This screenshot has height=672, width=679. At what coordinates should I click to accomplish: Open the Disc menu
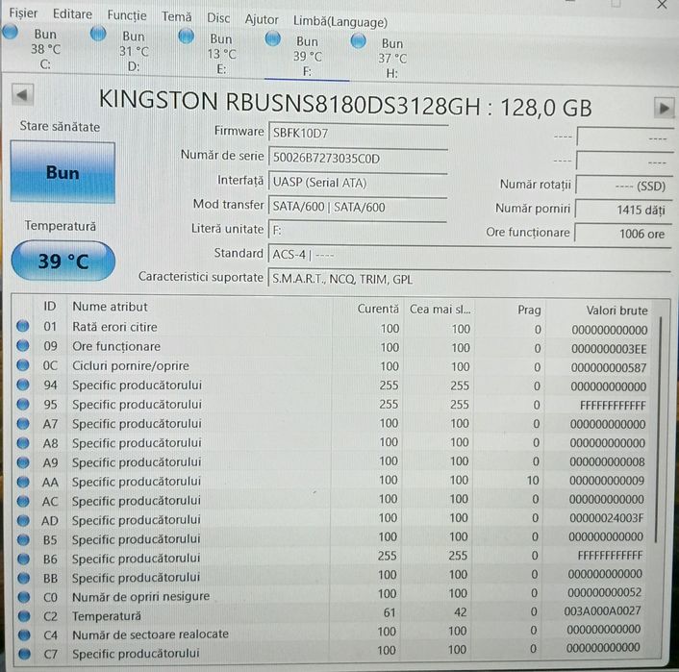(x=218, y=18)
